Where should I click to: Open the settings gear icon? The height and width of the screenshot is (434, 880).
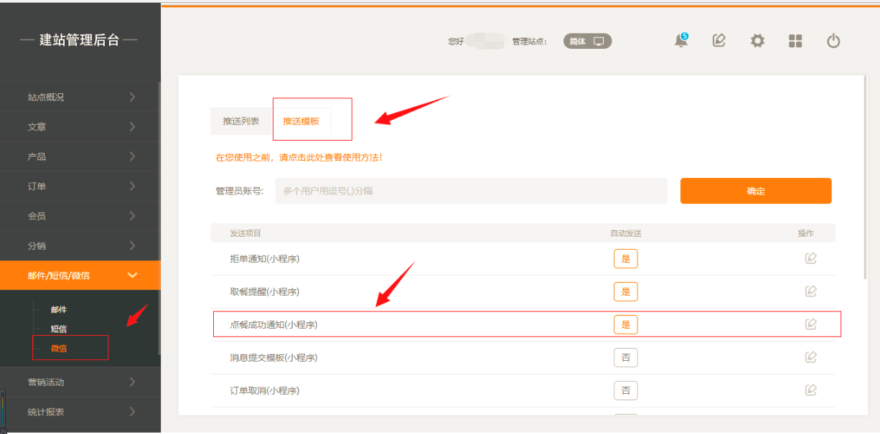point(757,41)
